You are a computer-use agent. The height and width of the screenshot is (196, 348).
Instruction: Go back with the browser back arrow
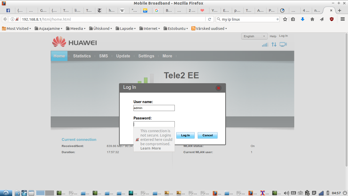[5, 19]
